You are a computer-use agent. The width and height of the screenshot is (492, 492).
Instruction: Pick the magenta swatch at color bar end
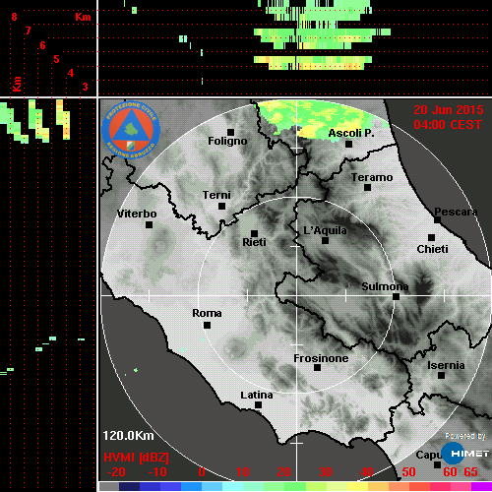point(481,486)
